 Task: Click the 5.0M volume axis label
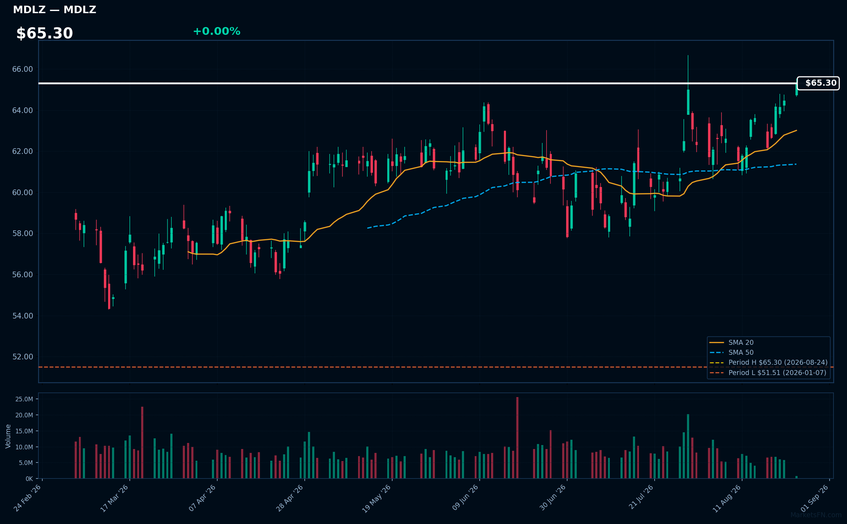click(26, 463)
